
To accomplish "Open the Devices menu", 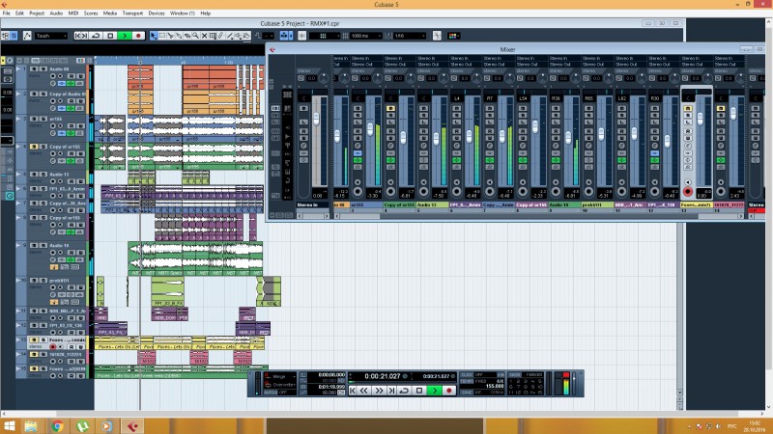I will click(157, 14).
